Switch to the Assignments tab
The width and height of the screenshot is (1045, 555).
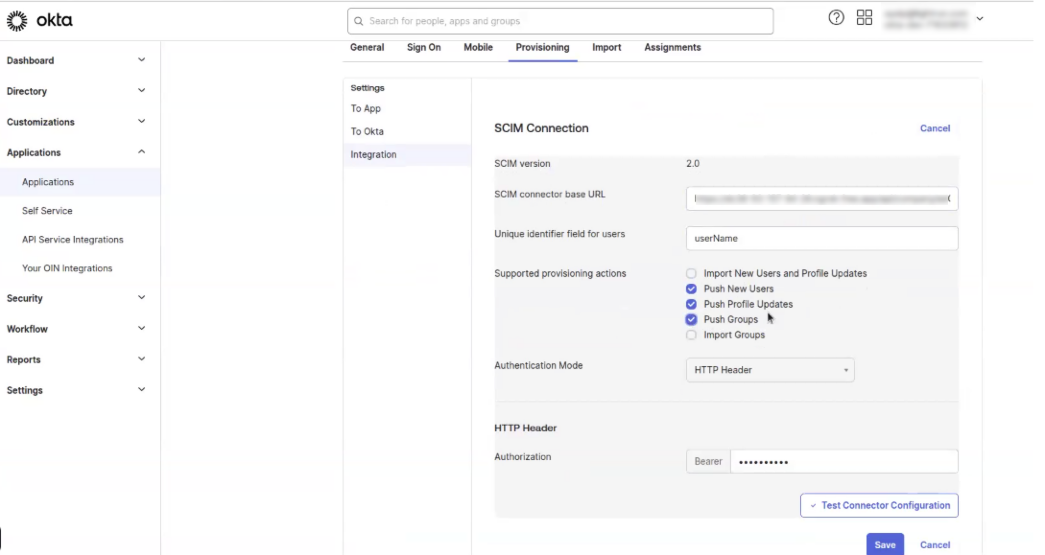[x=672, y=47]
